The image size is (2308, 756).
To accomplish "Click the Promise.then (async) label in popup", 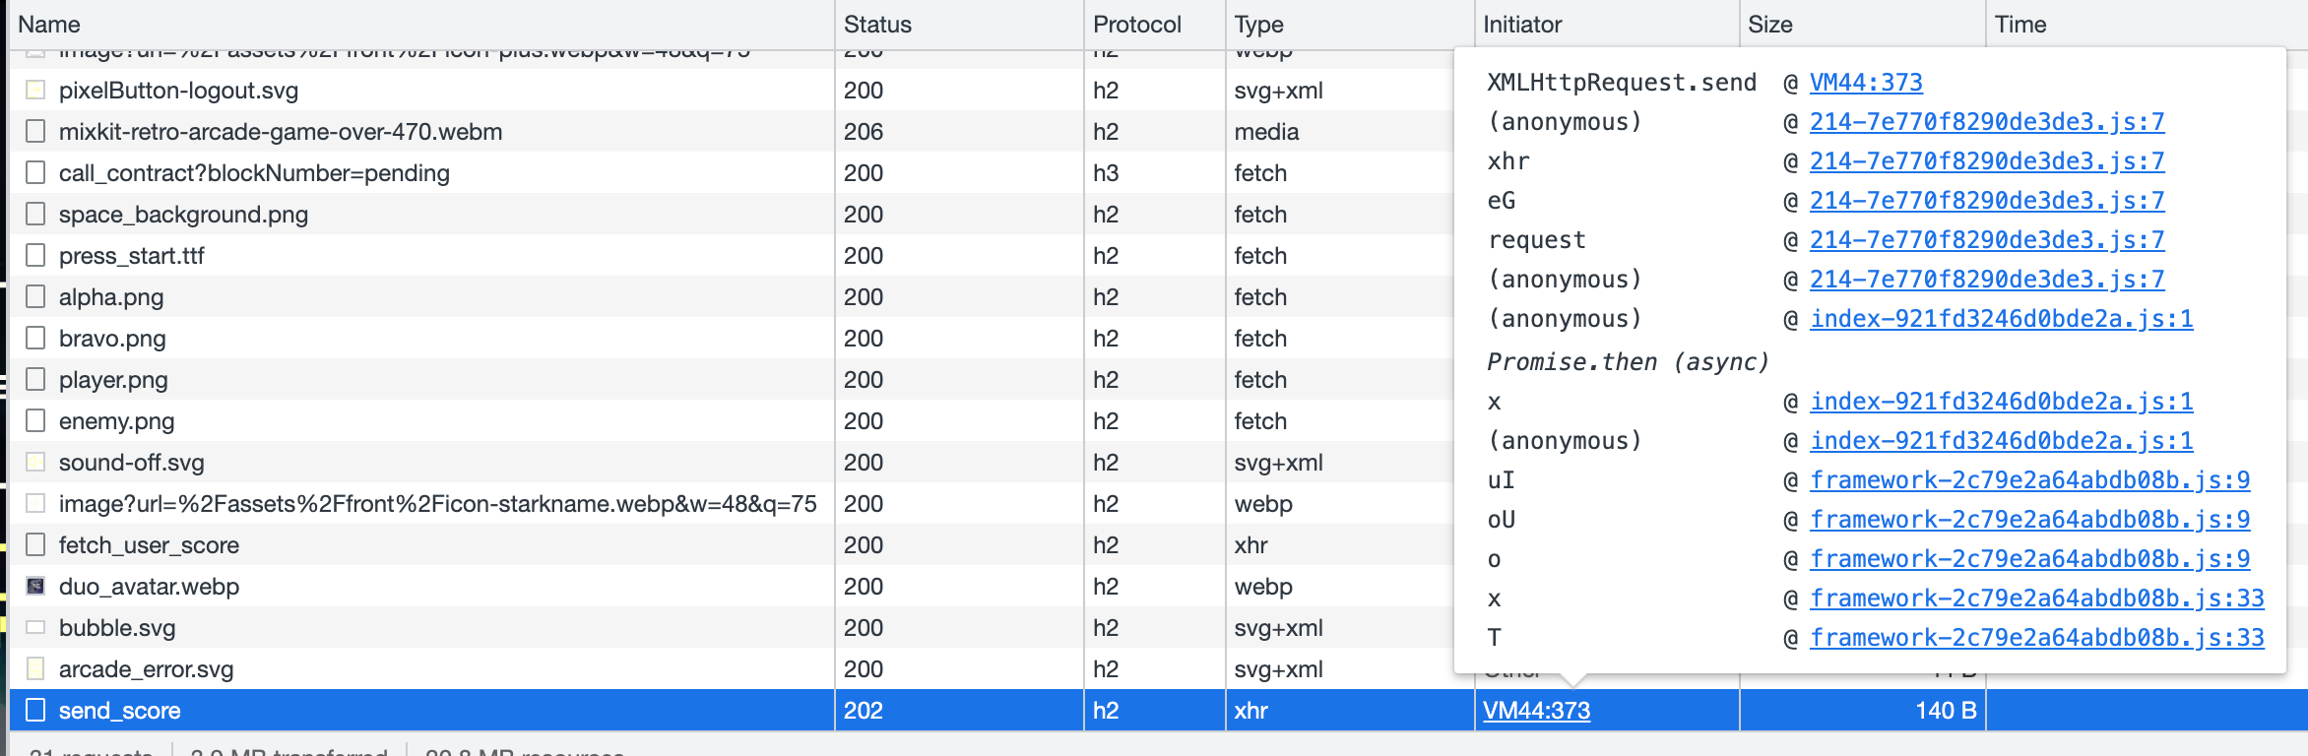I will click(x=1628, y=362).
